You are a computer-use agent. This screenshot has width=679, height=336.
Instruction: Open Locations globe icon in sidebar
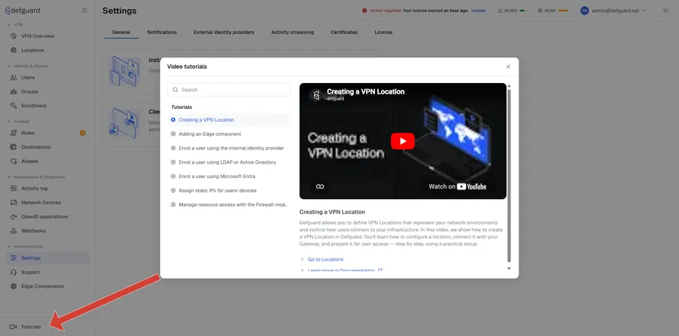click(14, 50)
